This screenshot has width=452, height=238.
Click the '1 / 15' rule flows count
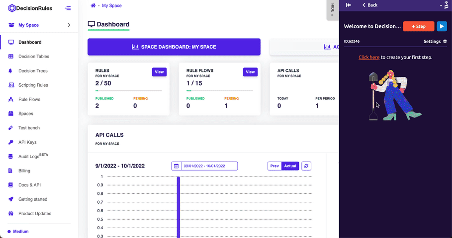click(x=194, y=83)
